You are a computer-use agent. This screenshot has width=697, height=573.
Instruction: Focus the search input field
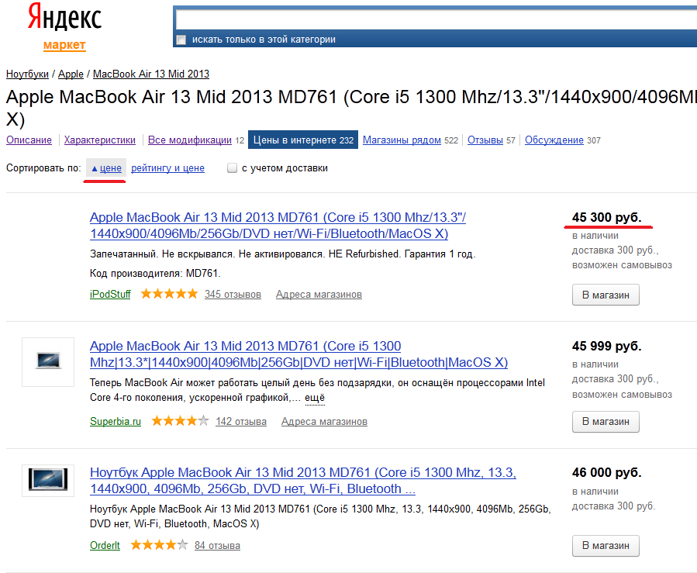pos(436,19)
